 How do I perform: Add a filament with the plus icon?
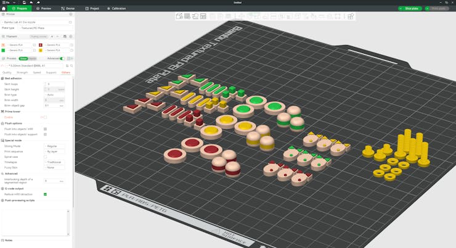pos(52,36)
